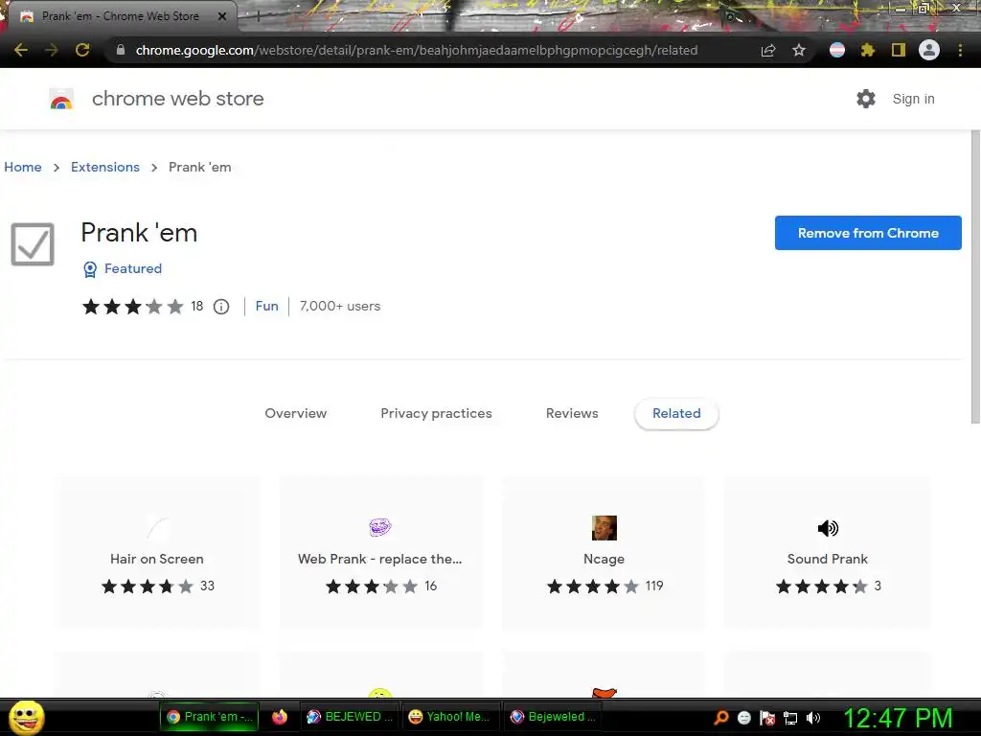This screenshot has height=736, width=981.
Task: Launch Firefox from the taskbar
Action: click(280, 717)
